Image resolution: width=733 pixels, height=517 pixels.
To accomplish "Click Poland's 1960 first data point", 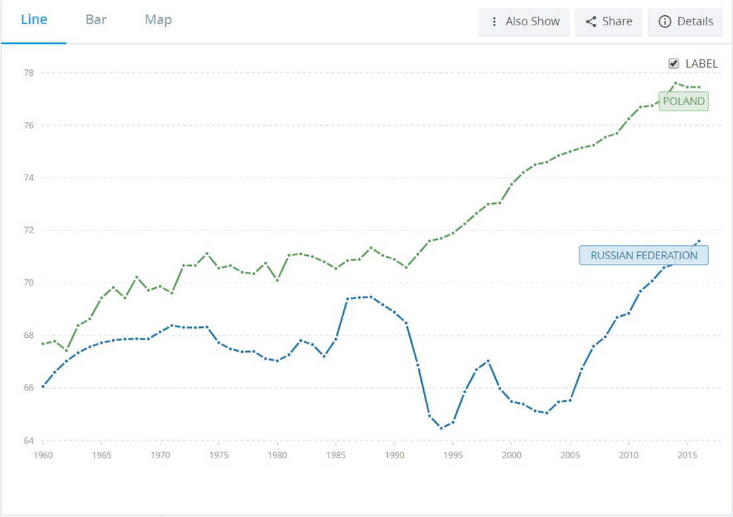I will (43, 344).
